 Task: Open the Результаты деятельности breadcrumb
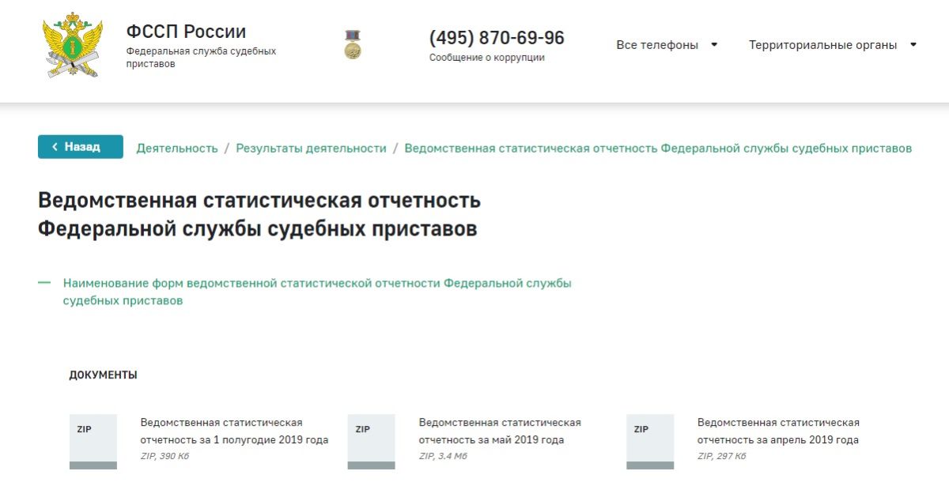point(311,148)
